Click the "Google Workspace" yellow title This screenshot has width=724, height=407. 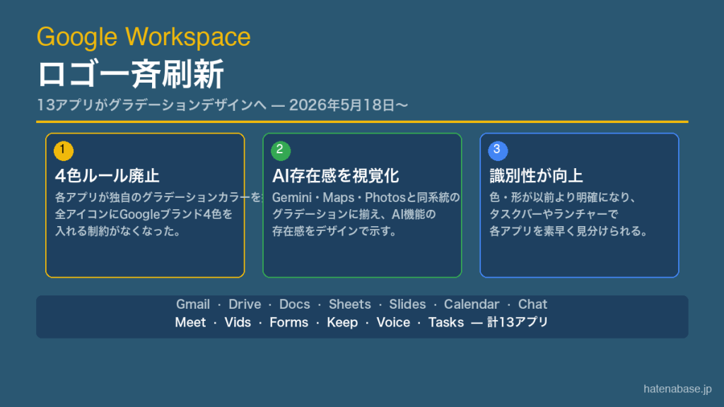pyautogui.click(x=144, y=37)
